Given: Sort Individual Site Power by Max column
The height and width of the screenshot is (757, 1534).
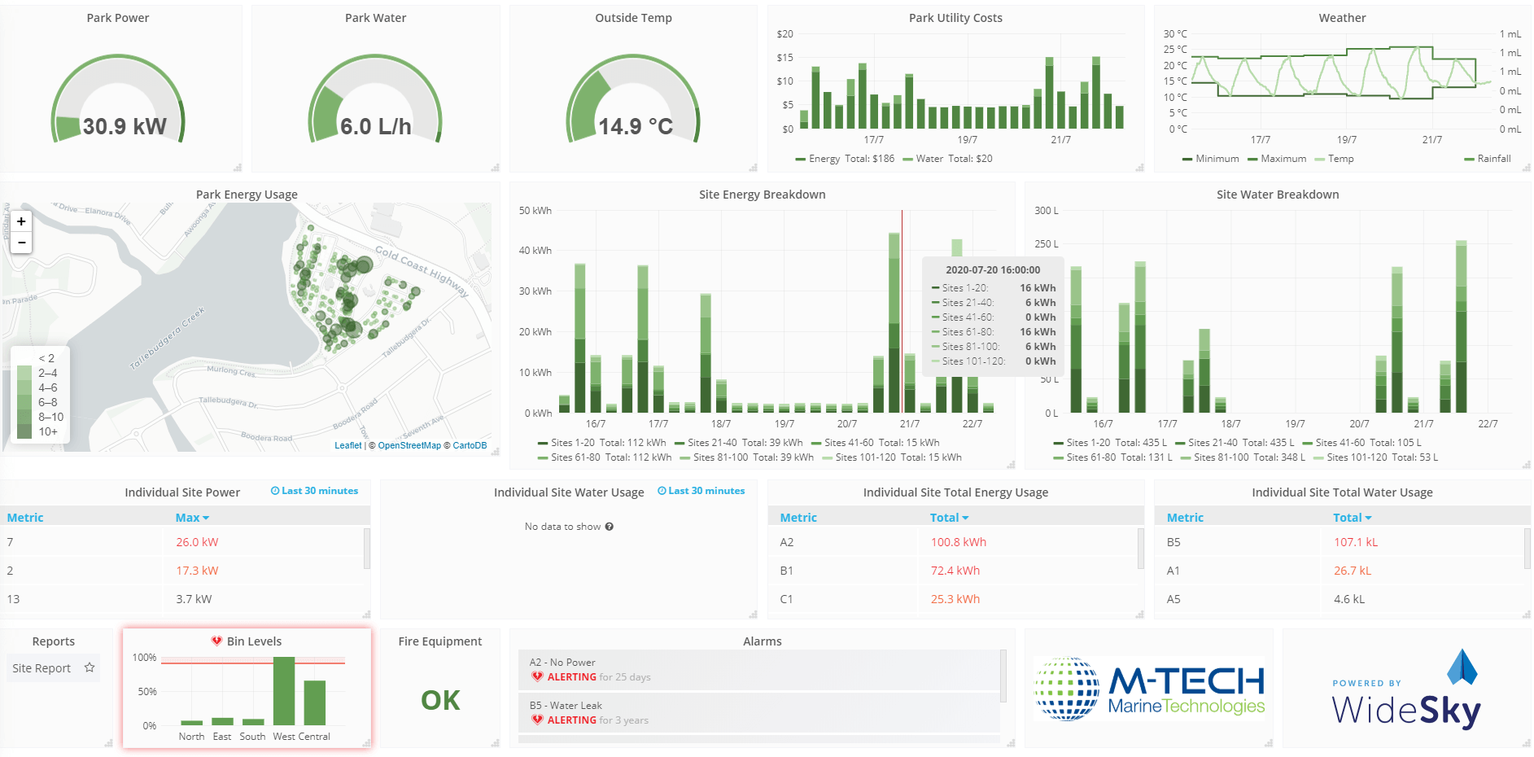Looking at the screenshot, I should [192, 518].
